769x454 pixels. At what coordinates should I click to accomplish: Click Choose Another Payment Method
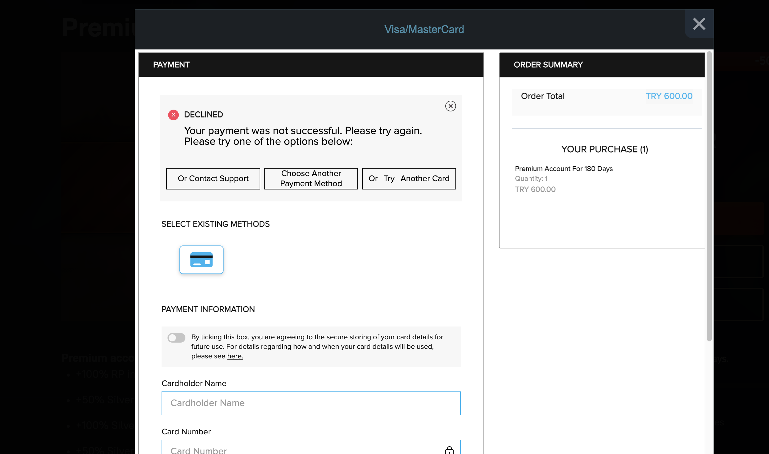tap(311, 178)
